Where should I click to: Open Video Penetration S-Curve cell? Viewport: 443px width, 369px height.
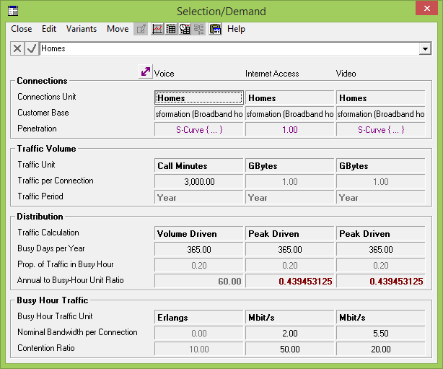[x=380, y=129]
